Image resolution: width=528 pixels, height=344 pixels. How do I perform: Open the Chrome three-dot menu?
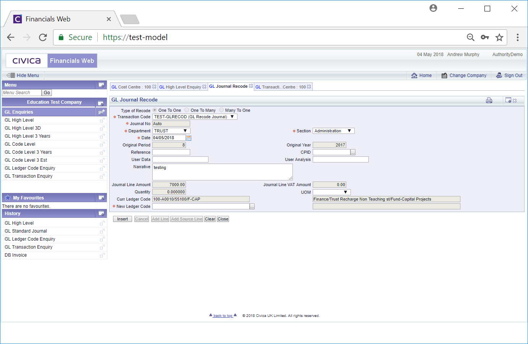pos(518,37)
